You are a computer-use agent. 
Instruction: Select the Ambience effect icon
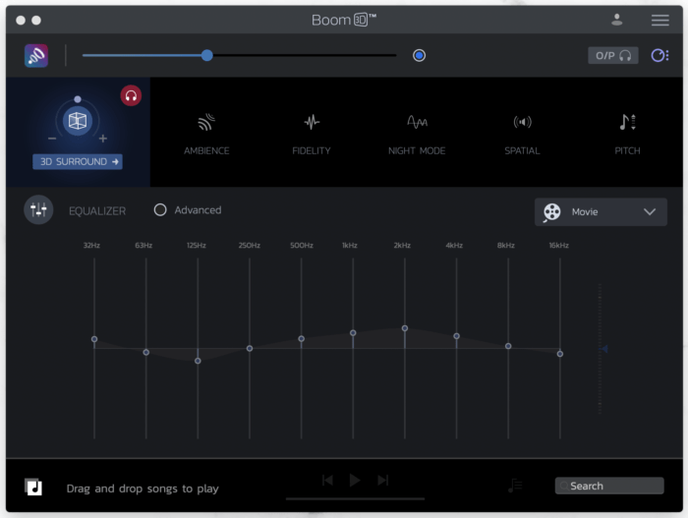tap(206, 123)
